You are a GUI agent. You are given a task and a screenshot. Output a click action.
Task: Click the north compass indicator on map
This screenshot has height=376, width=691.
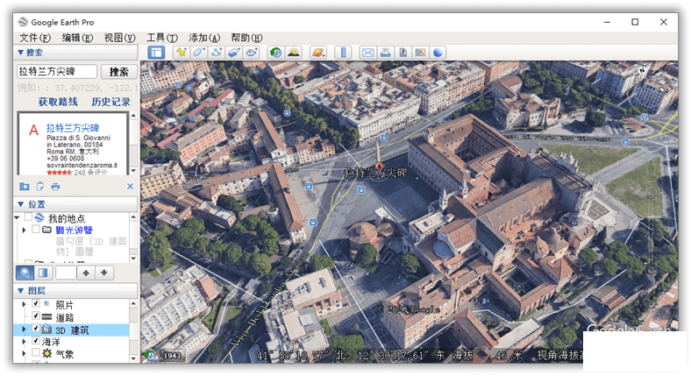pyautogui.click(x=643, y=71)
